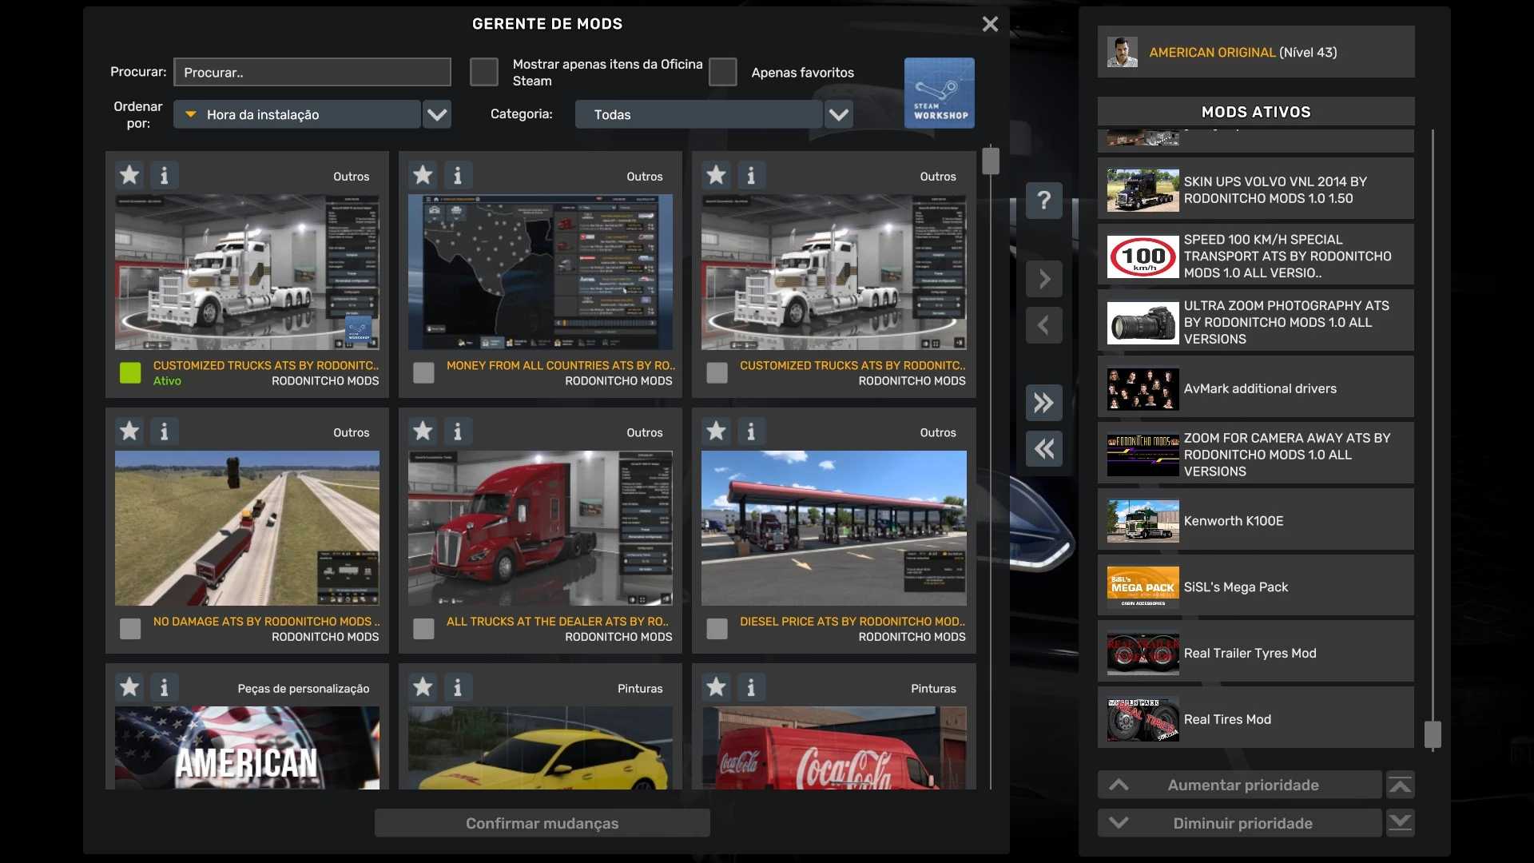1534x863 pixels.
Task: Disable the active Customized Trucks mod checkbox
Action: 130,372
